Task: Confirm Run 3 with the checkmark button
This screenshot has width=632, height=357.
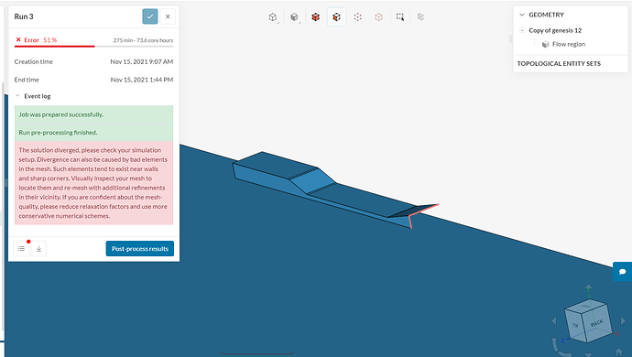Action: coord(150,16)
